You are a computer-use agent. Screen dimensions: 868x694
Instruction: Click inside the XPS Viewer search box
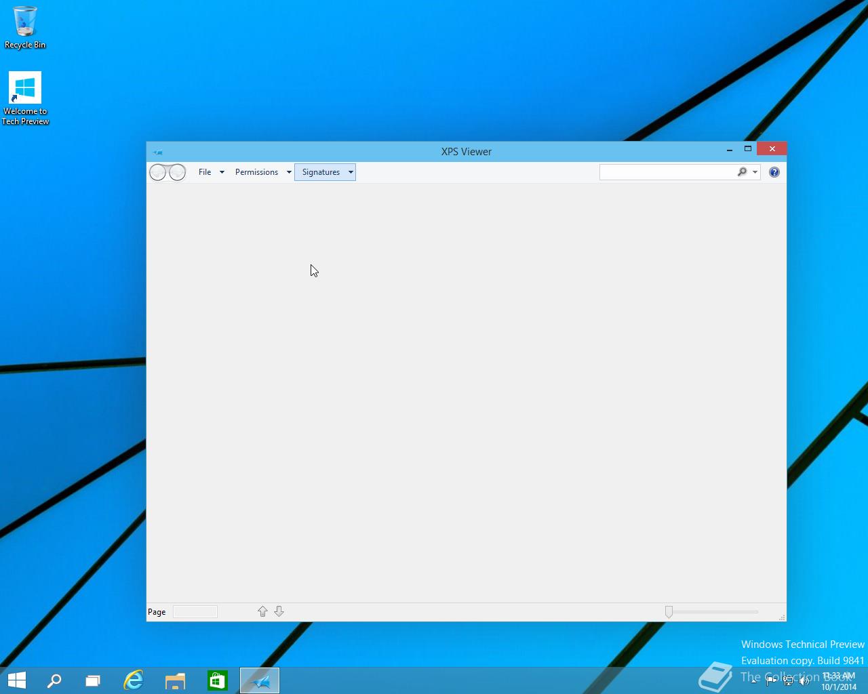pyautogui.click(x=667, y=172)
